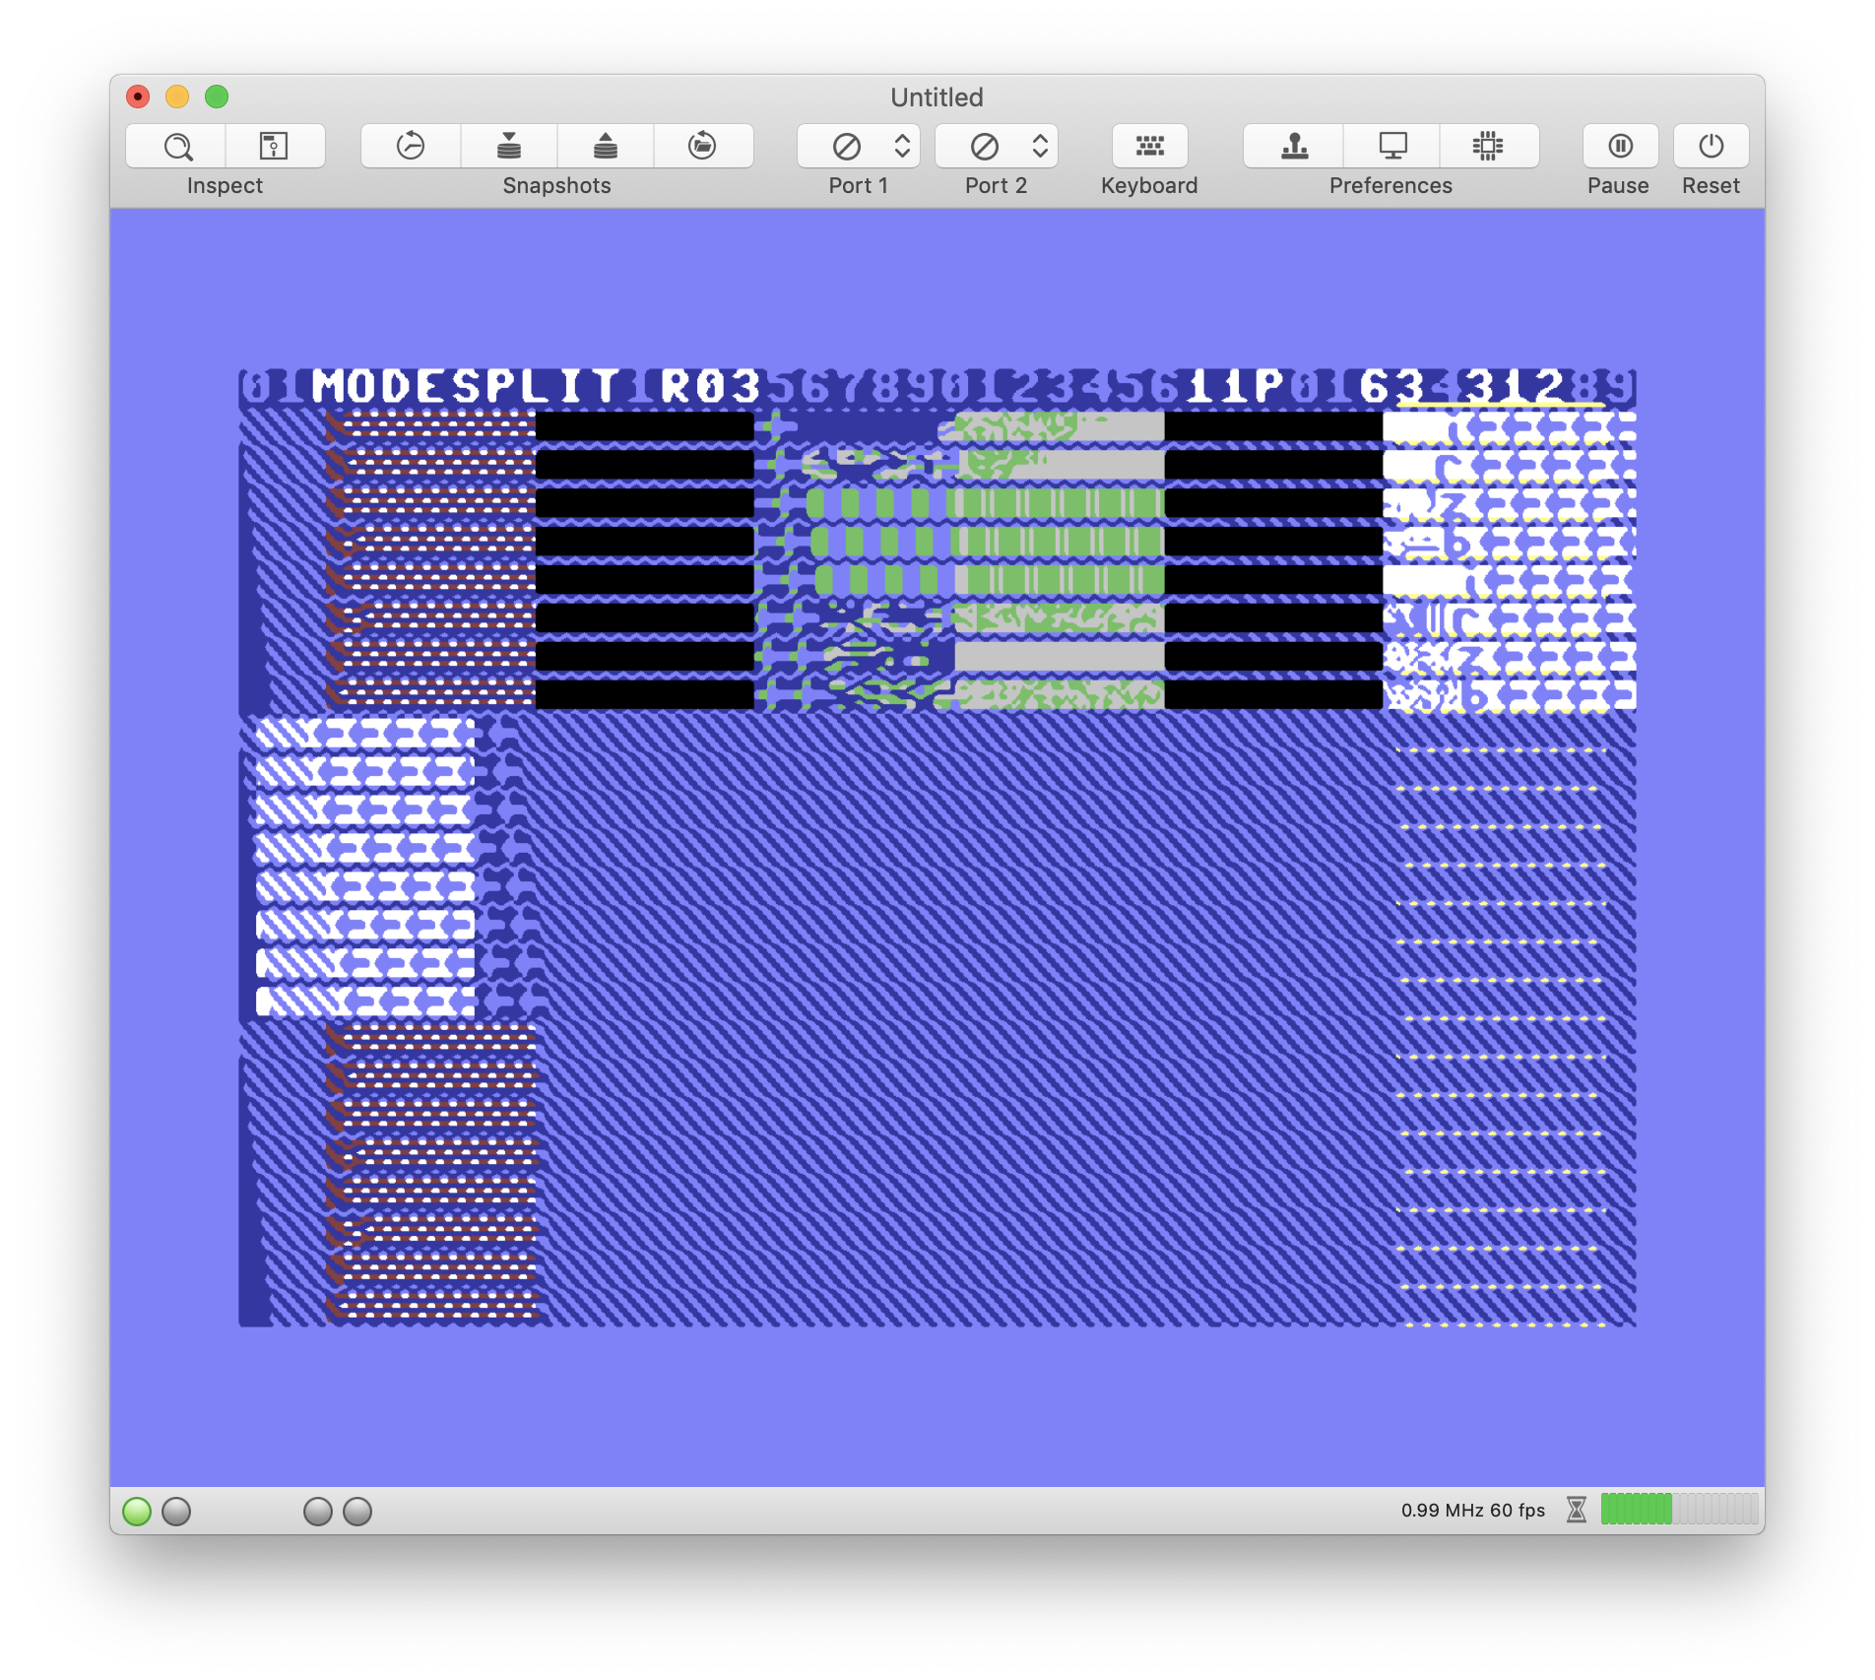Click the restore snapshot up-arrow icon
The height and width of the screenshot is (1680, 1875).
606,146
